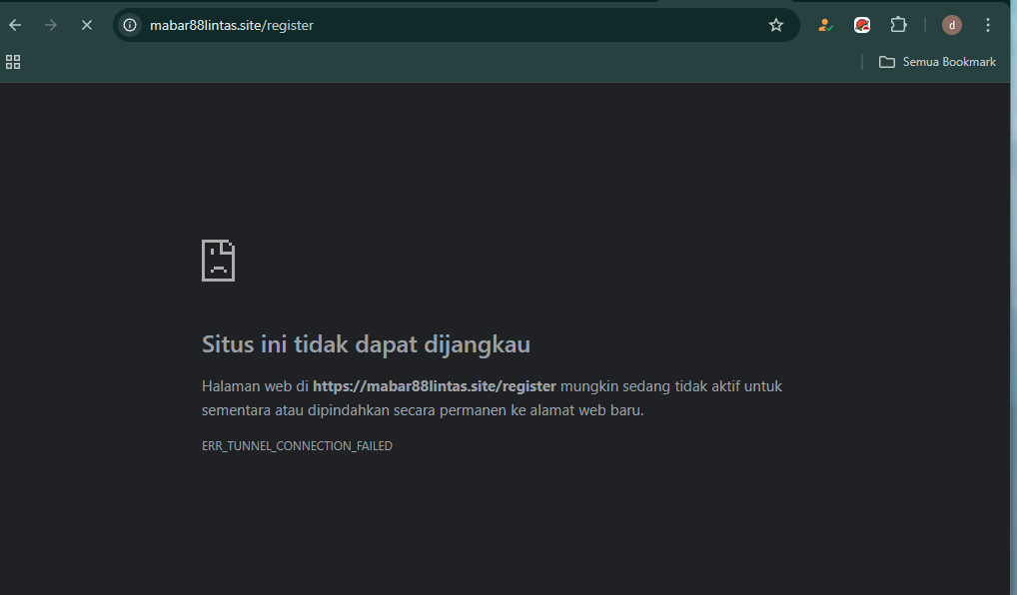Stop loading the page
Image resolution: width=1017 pixels, height=595 pixels.
(86, 25)
